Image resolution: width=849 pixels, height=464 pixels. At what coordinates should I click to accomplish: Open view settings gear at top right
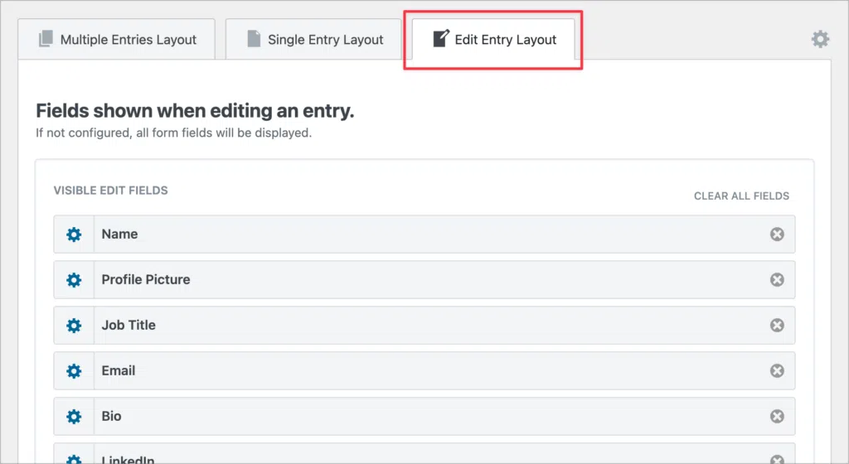coord(820,39)
